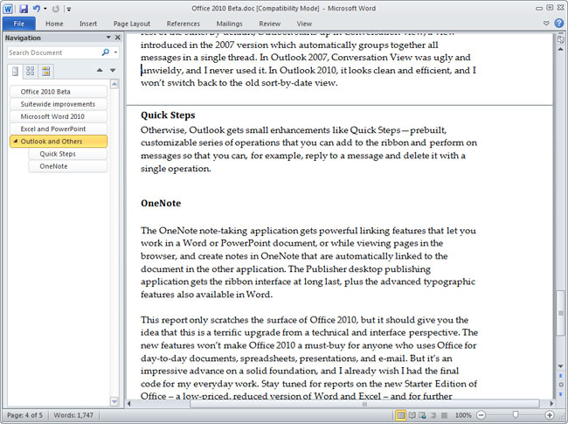This screenshot has width=568, height=424.
Task: Jump to the OneNote subheading
Action: [68, 166]
